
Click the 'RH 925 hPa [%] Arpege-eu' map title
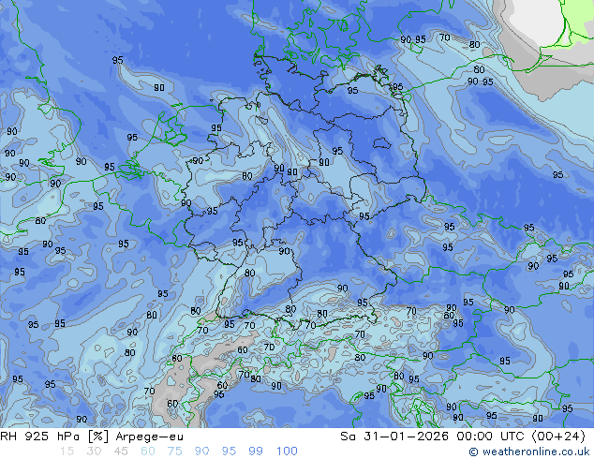[x=92, y=437]
